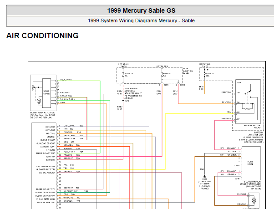
Task: Click the "SIGNAL RETURN" pin label
Action: pos(47,173)
